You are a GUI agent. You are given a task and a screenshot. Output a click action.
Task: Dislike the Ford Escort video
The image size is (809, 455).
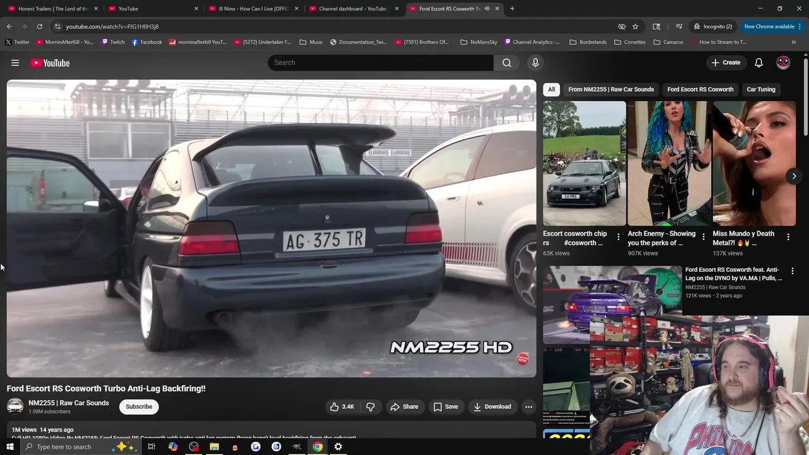tap(370, 406)
